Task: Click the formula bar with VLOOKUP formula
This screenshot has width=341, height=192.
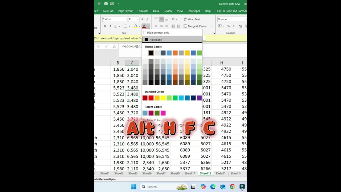Action: point(132,46)
